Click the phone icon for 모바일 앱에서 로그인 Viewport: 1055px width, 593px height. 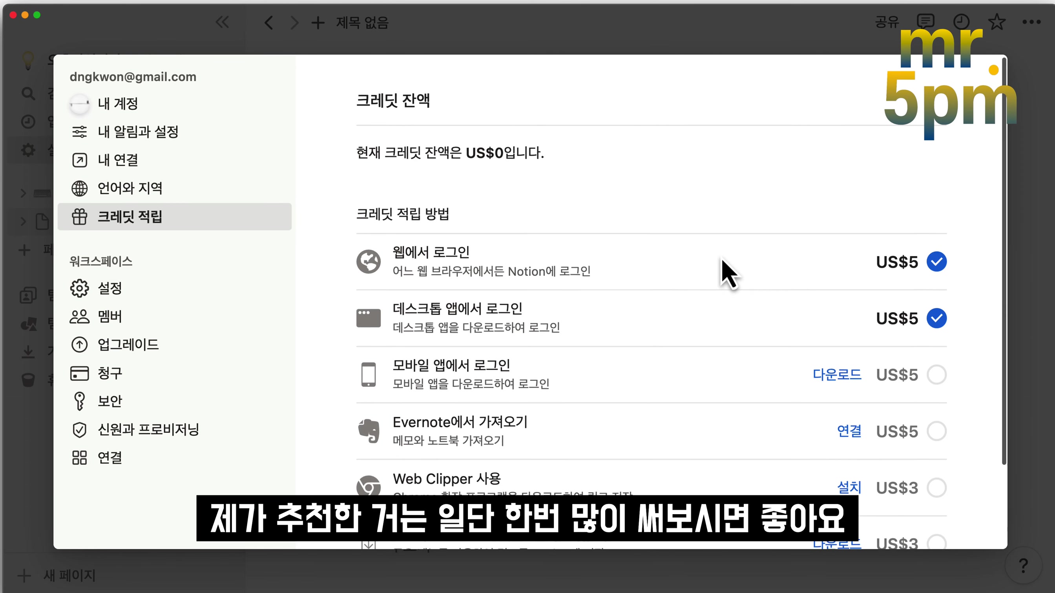point(368,375)
